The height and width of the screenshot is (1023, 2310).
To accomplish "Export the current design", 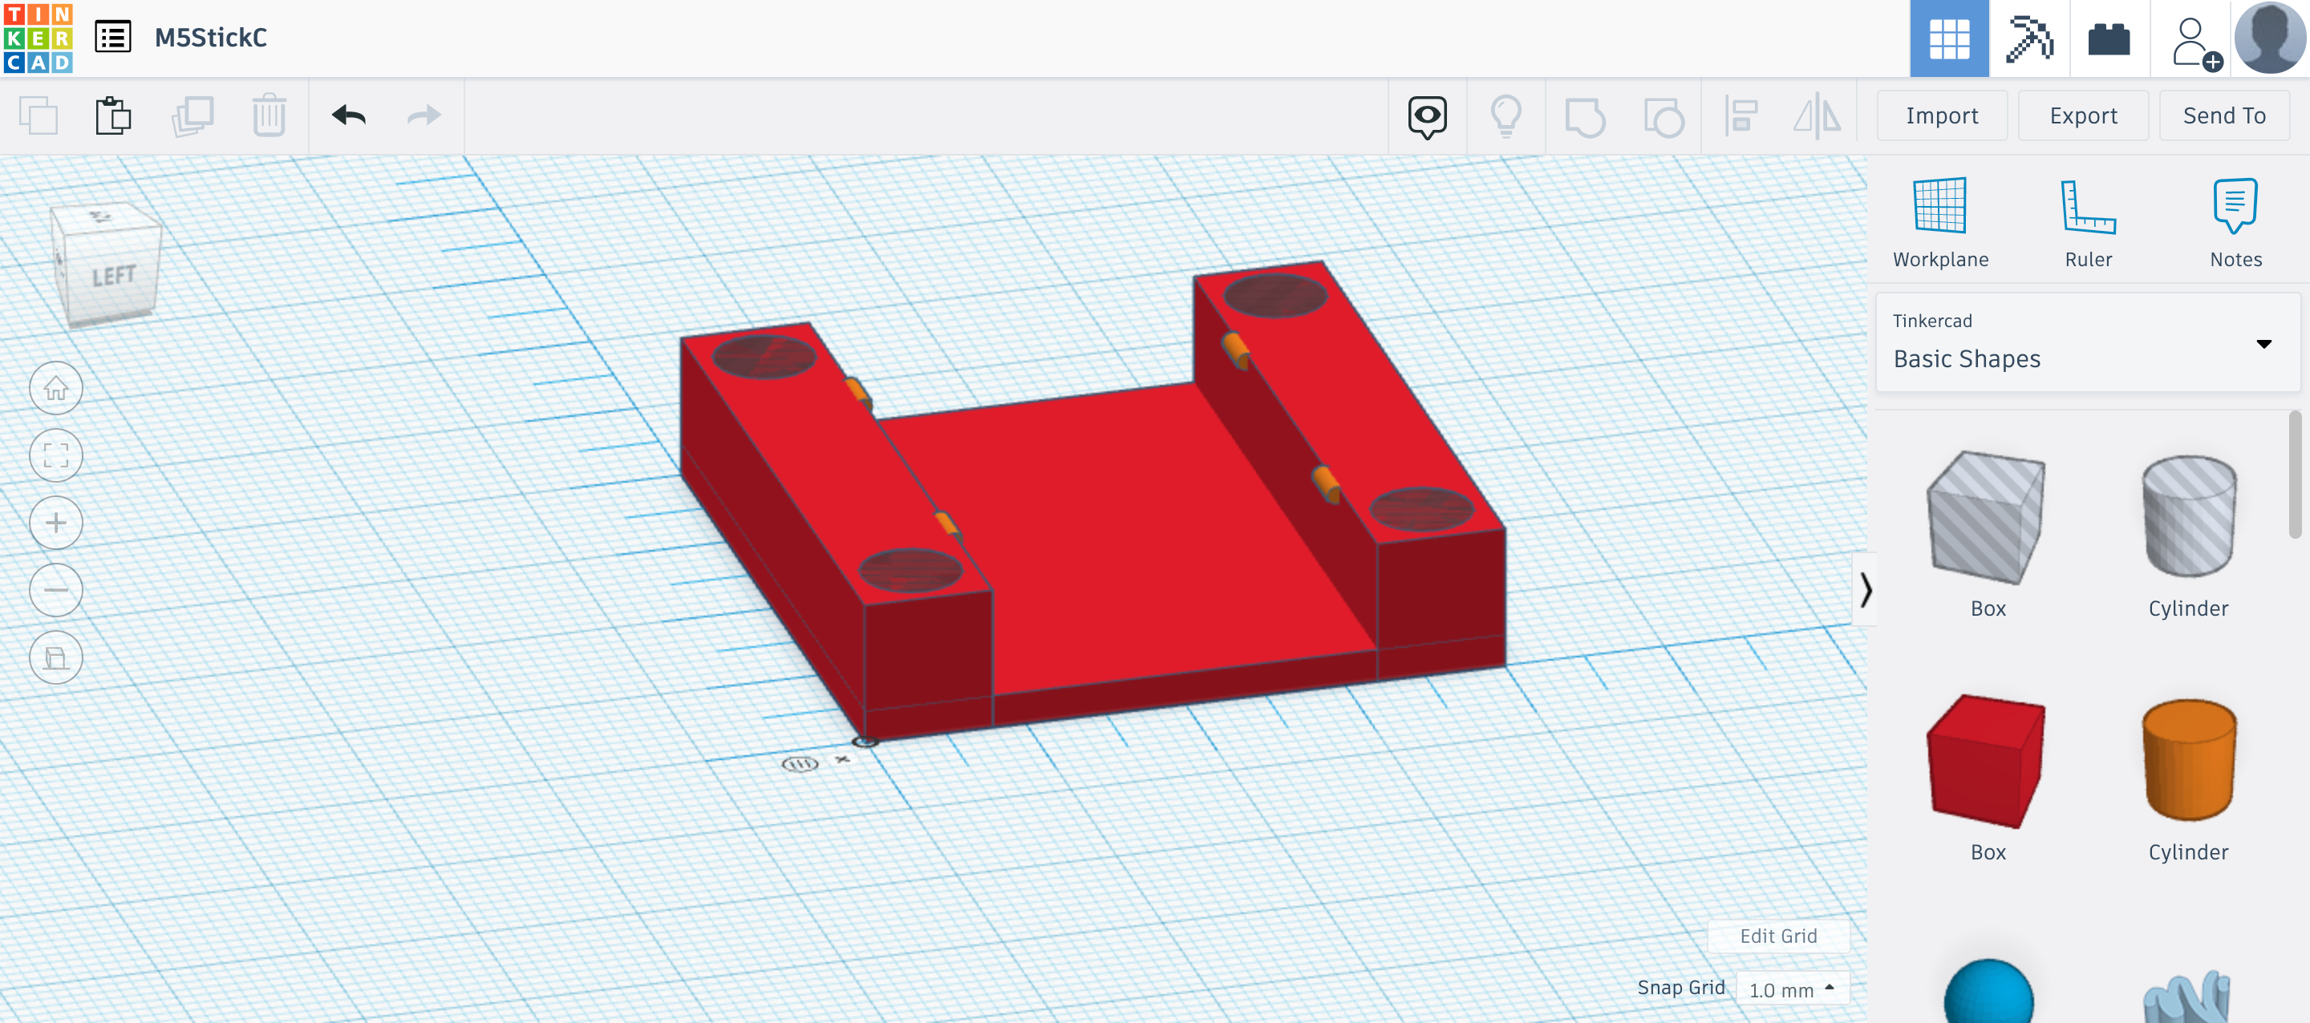I will 2082,115.
